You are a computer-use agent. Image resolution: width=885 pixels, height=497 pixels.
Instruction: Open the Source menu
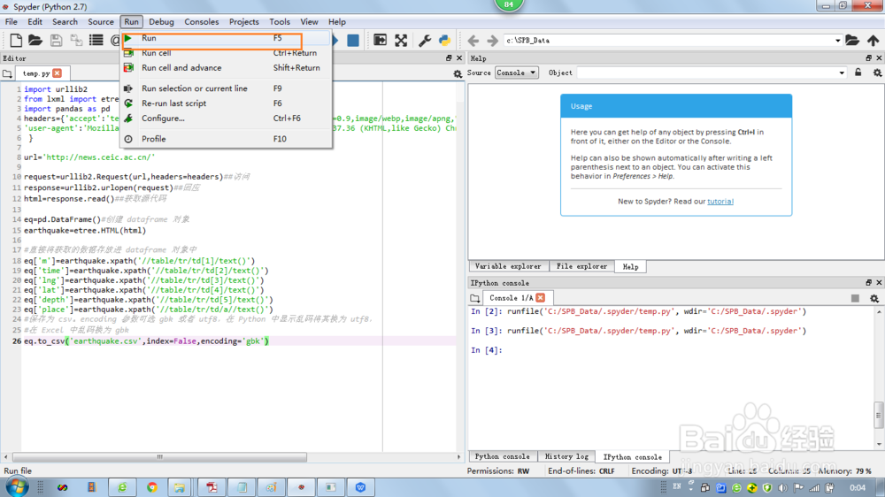(101, 21)
